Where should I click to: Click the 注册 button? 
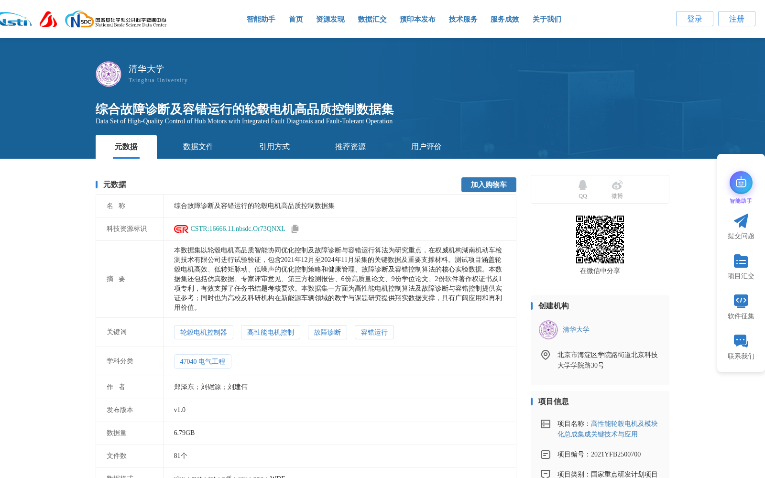737,19
